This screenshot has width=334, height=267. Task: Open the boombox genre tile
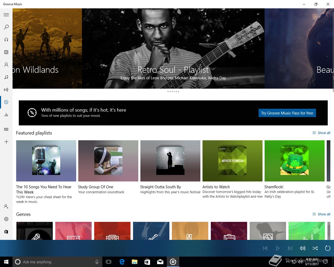point(112,231)
